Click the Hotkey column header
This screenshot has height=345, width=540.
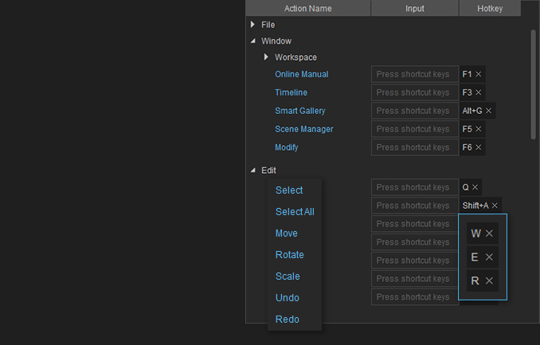point(490,9)
